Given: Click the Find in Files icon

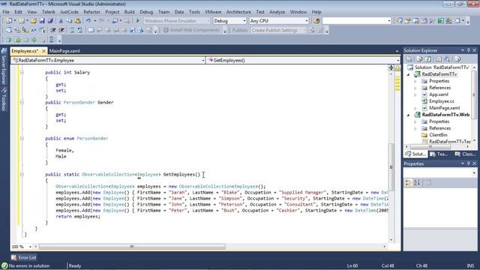Looking at the screenshot, I should click(x=316, y=21).
